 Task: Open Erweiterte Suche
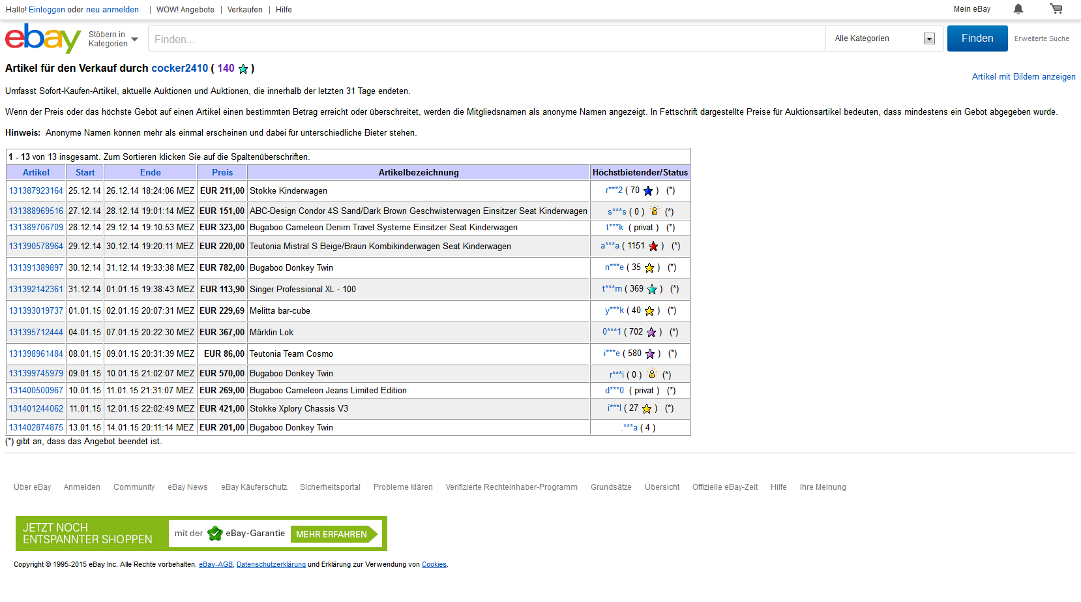[1042, 39]
